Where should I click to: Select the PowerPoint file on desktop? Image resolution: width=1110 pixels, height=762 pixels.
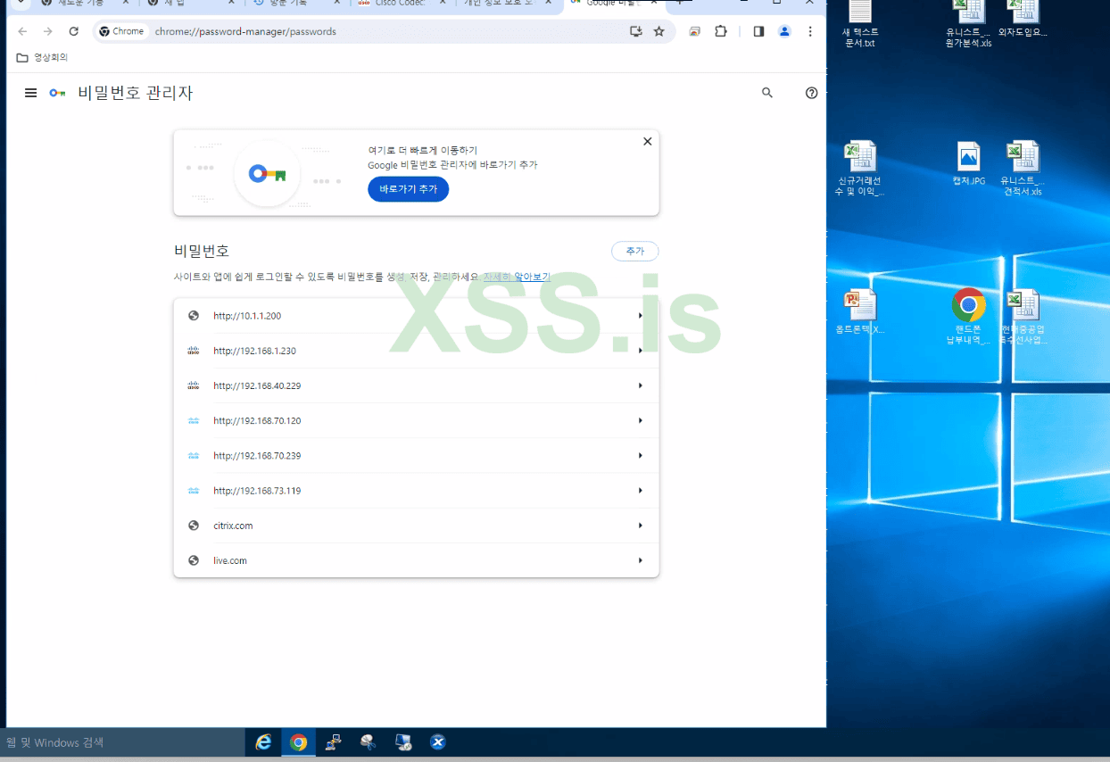click(x=860, y=312)
